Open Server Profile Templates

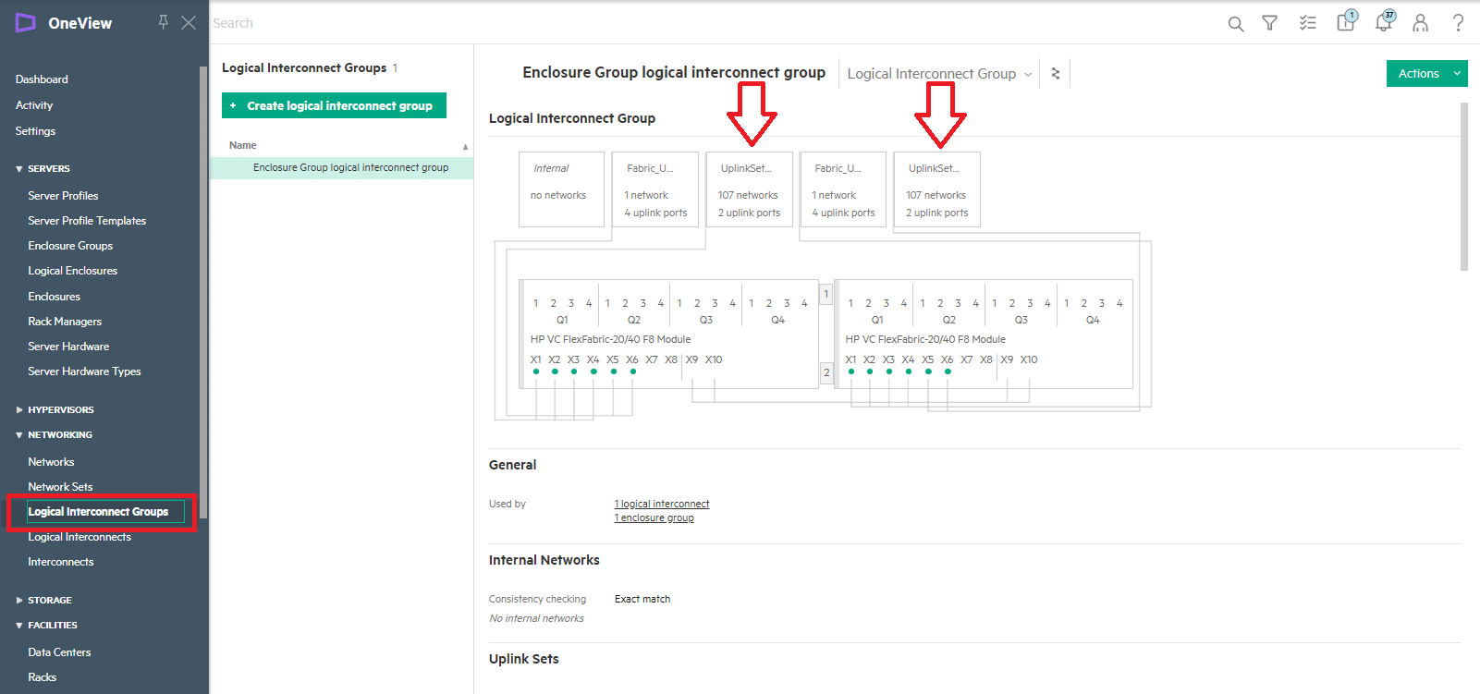click(87, 221)
